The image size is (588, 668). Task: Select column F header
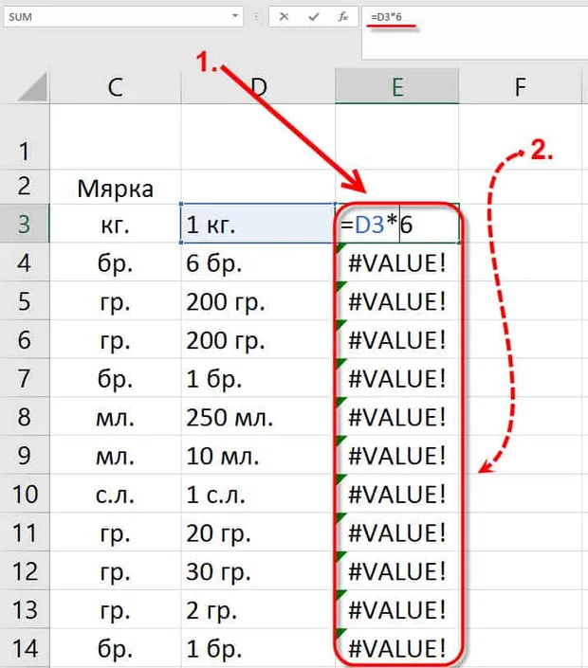(x=521, y=87)
